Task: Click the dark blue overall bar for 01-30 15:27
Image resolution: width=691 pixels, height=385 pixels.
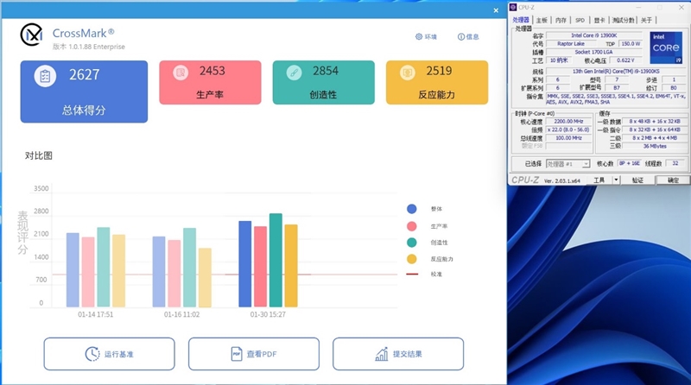Action: [x=245, y=264]
